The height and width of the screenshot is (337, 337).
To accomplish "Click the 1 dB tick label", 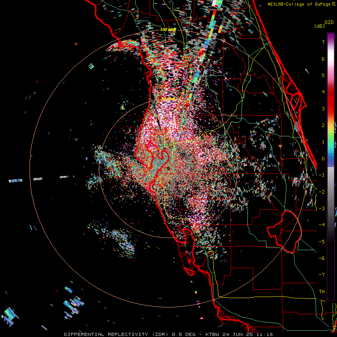I will pos(323,142).
